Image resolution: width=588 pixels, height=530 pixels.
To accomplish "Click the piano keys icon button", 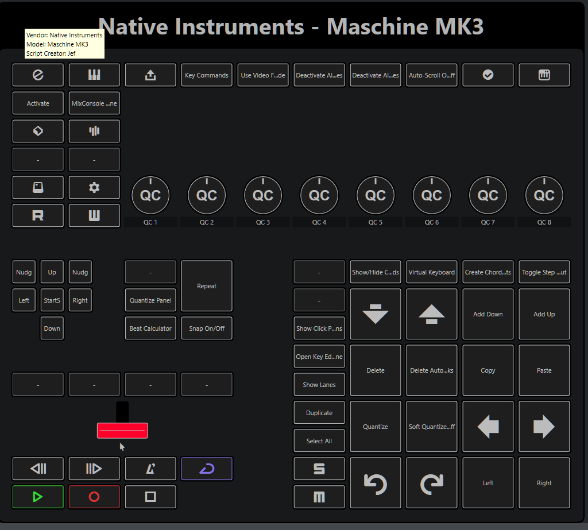I will point(94,75).
